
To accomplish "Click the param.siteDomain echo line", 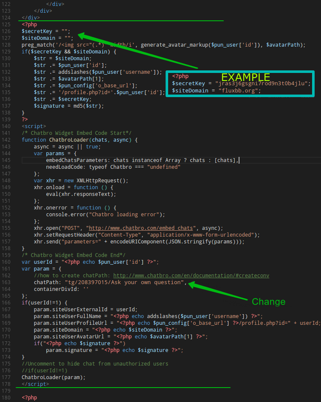I will [106, 330].
